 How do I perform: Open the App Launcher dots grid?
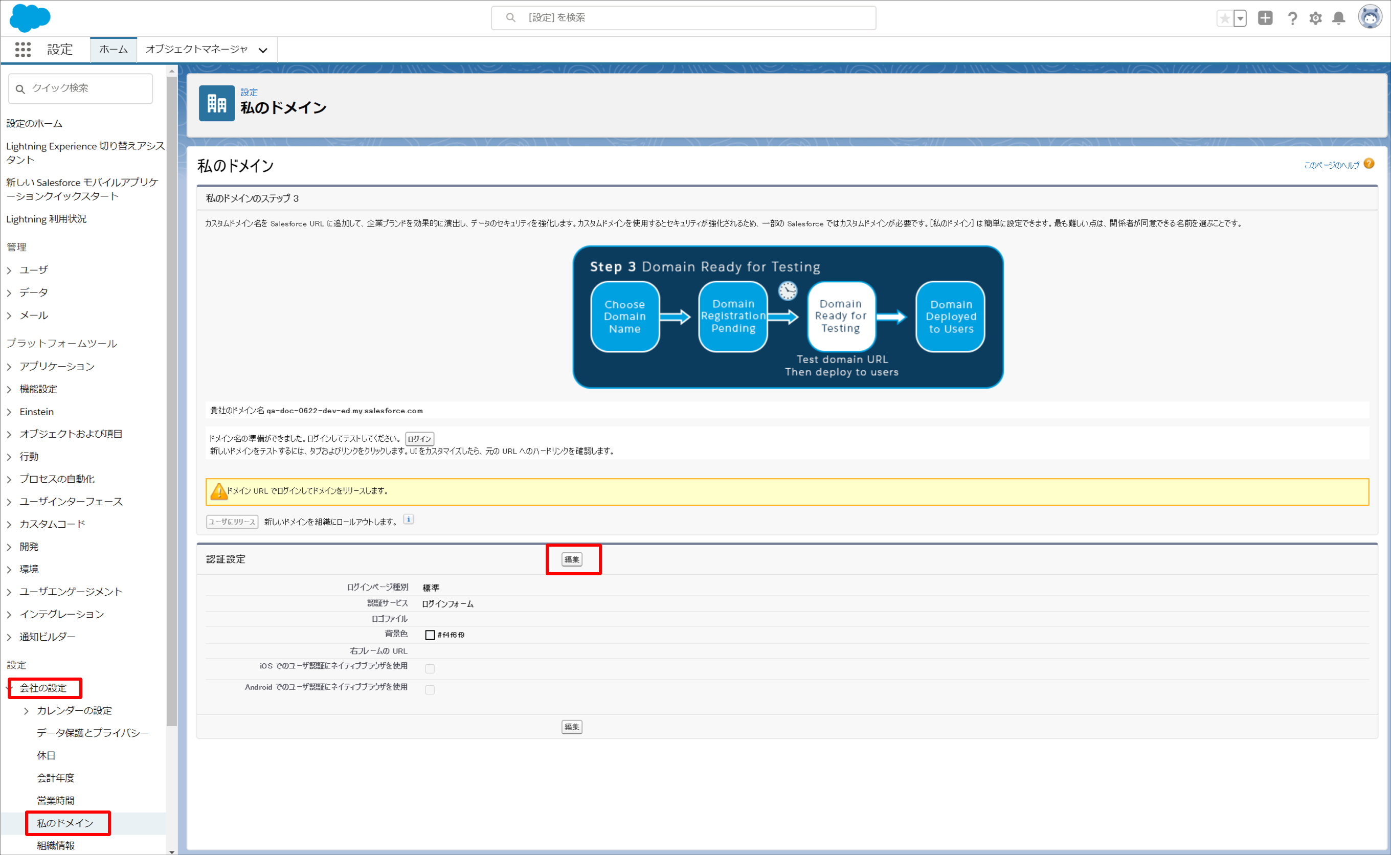pos(23,50)
